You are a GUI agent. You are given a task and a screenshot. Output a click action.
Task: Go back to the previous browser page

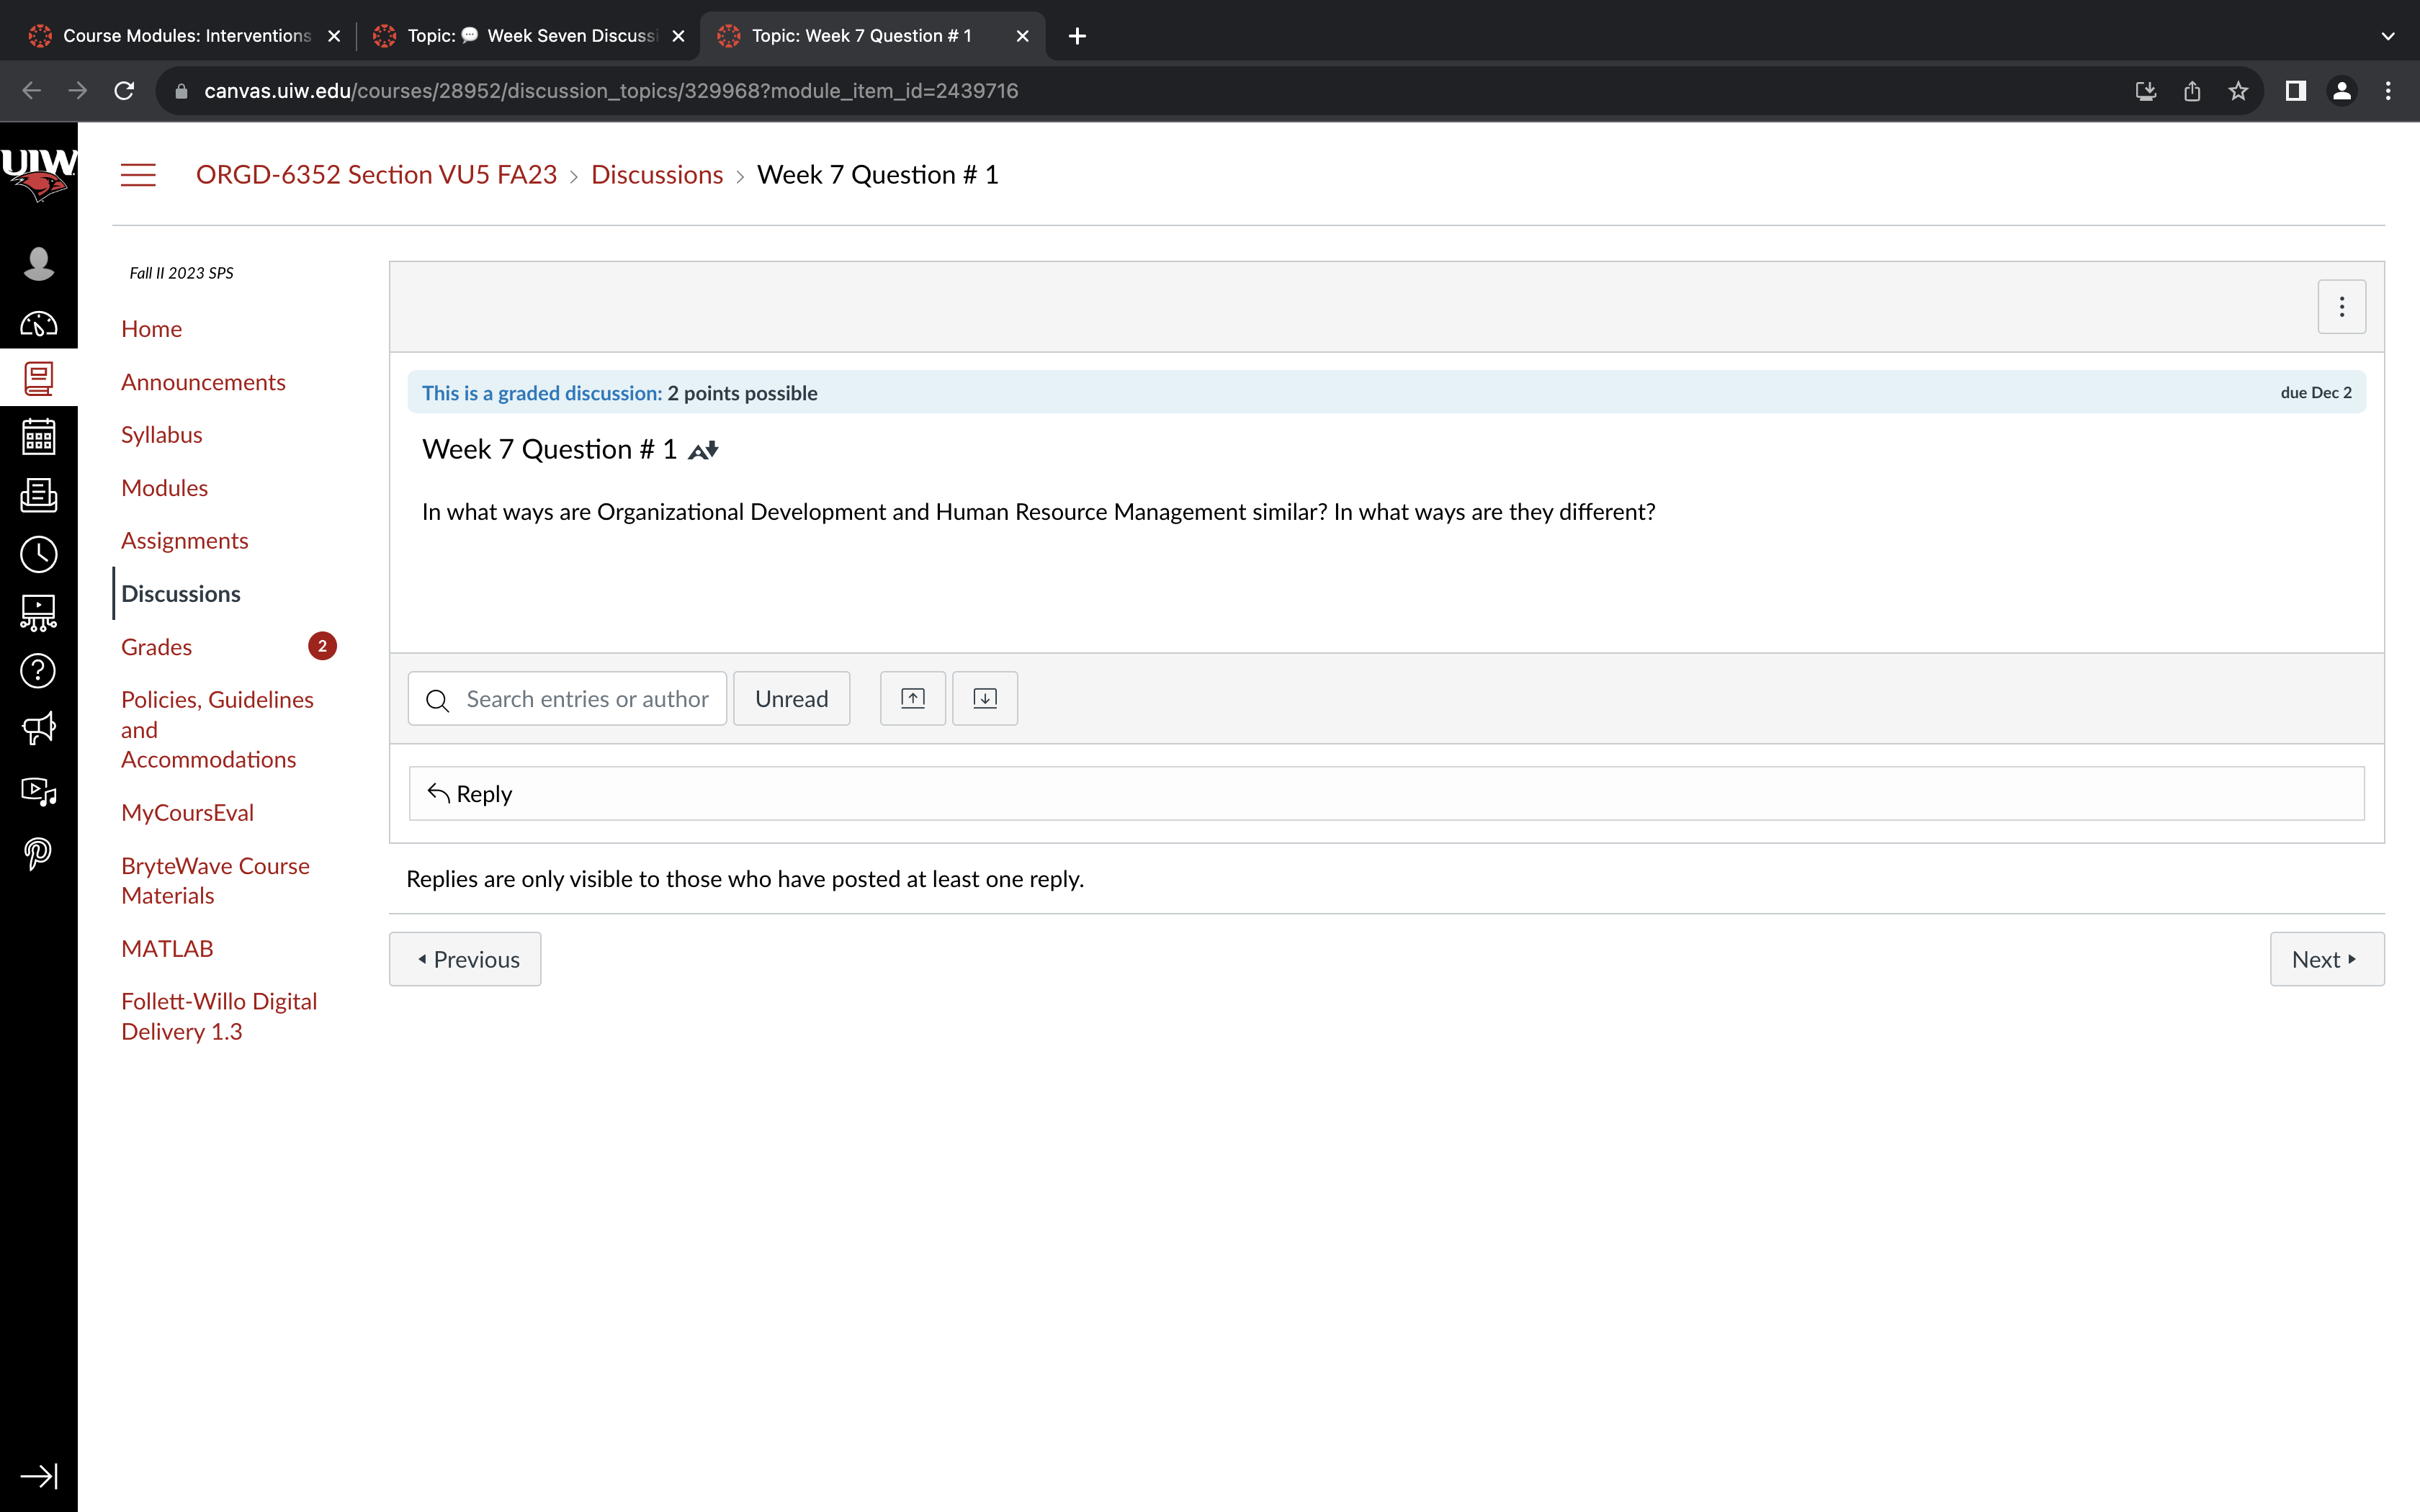pyautogui.click(x=32, y=91)
